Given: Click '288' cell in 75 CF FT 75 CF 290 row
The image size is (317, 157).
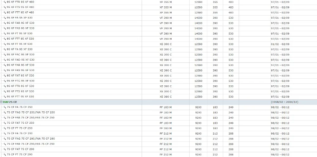Looking at the screenshot, I should 231,154.
